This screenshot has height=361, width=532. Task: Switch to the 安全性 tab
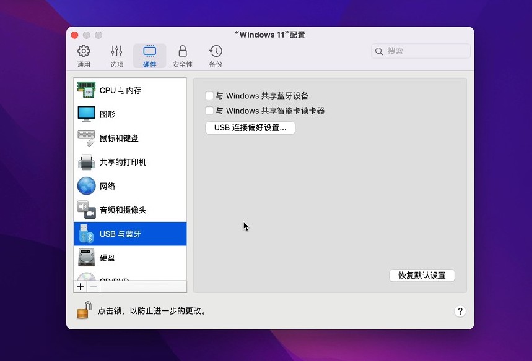[x=182, y=56]
